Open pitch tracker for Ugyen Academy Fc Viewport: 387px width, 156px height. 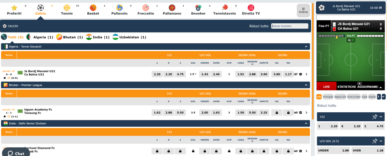click(x=20, y=111)
